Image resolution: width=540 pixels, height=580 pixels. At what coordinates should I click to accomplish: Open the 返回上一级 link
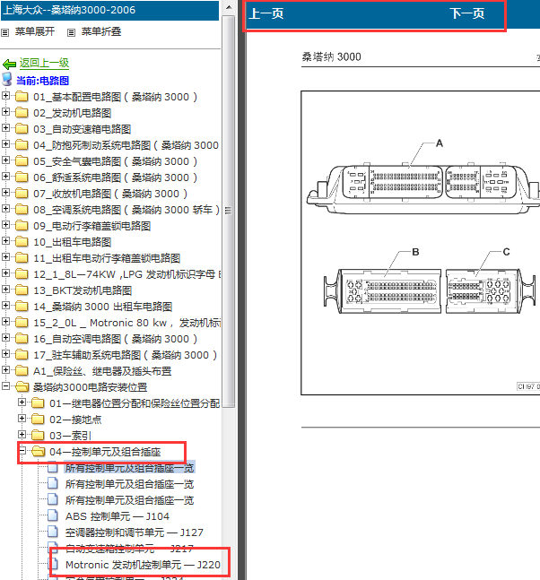click(45, 63)
